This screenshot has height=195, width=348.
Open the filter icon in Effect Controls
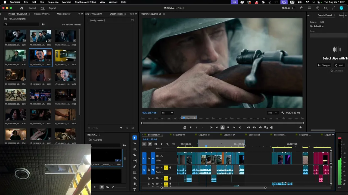(121, 128)
